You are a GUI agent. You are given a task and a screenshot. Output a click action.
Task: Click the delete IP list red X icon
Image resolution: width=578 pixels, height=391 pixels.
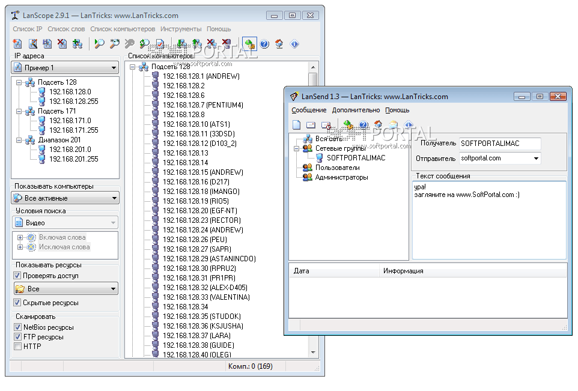pyautogui.click(x=62, y=44)
